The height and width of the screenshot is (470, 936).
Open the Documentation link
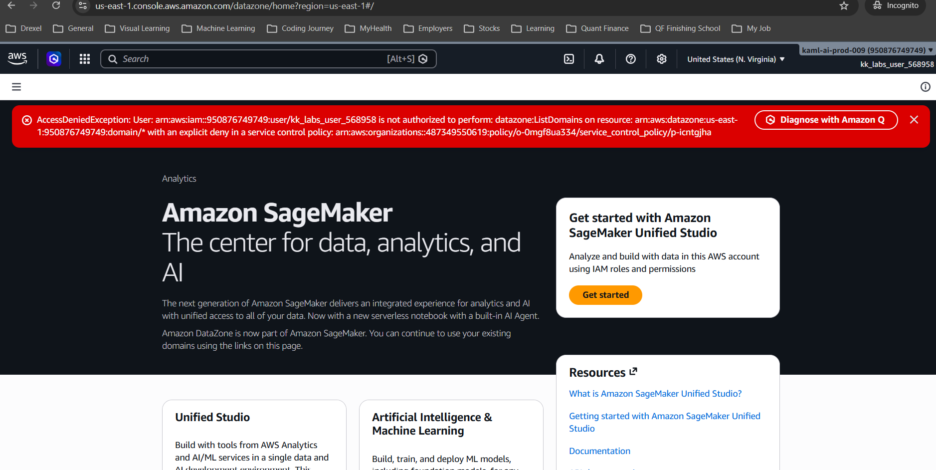(599, 451)
